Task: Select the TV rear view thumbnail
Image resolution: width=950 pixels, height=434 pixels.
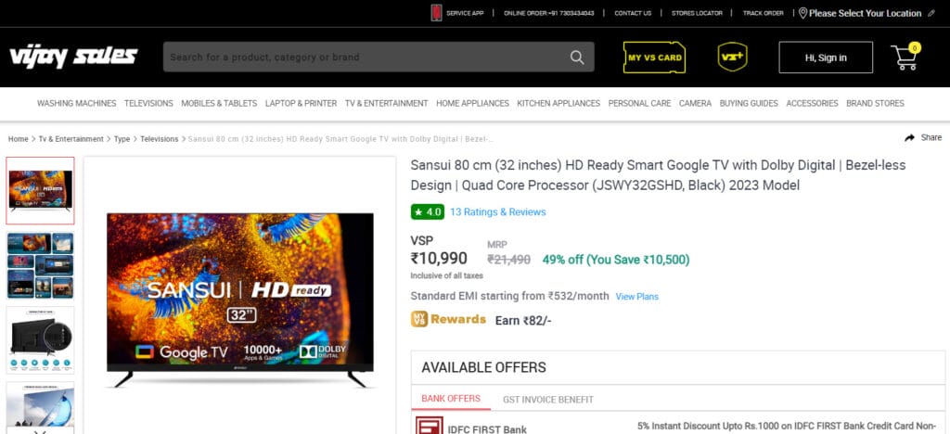Action: pyautogui.click(x=41, y=340)
